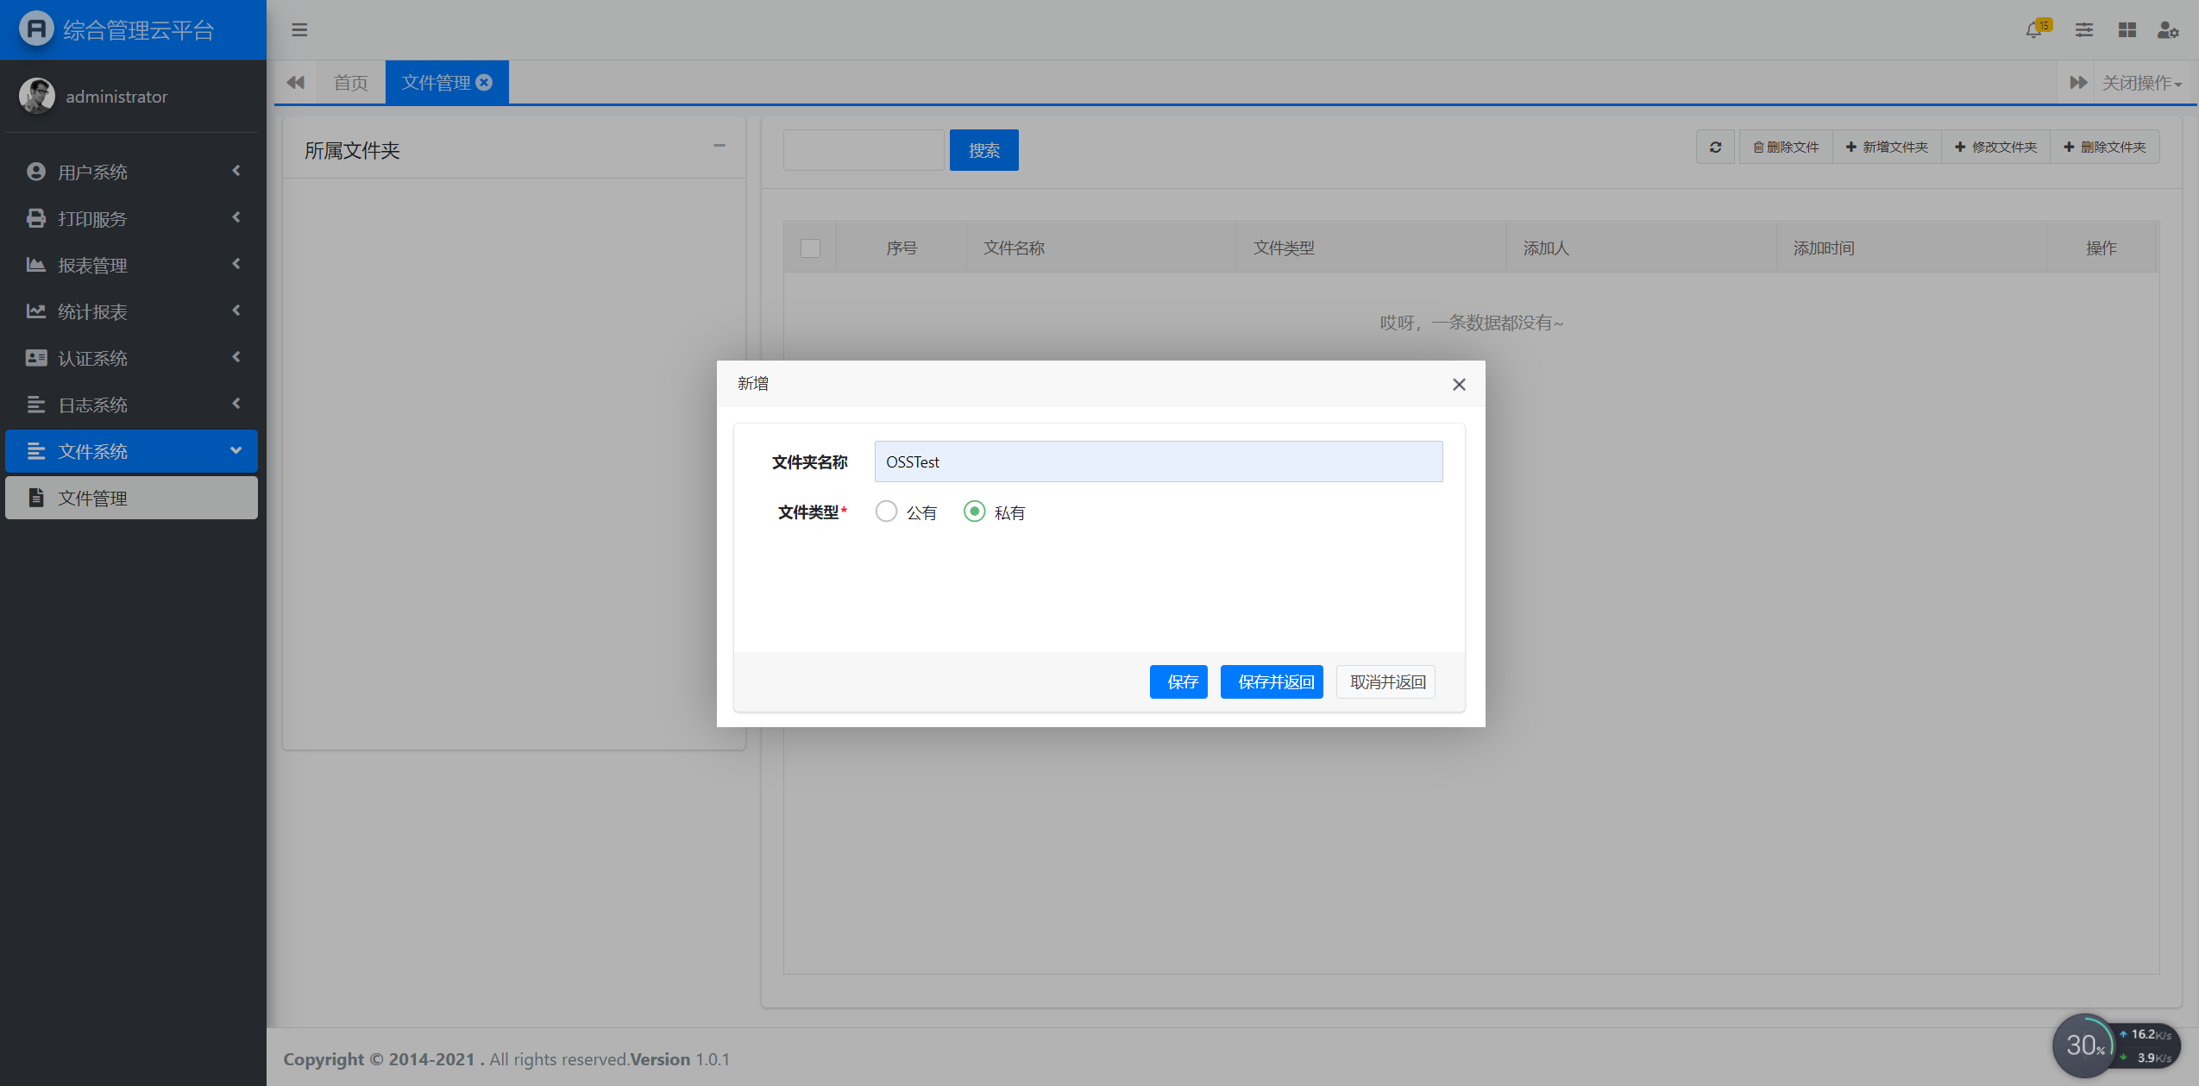Click the 保存 button

(1178, 681)
